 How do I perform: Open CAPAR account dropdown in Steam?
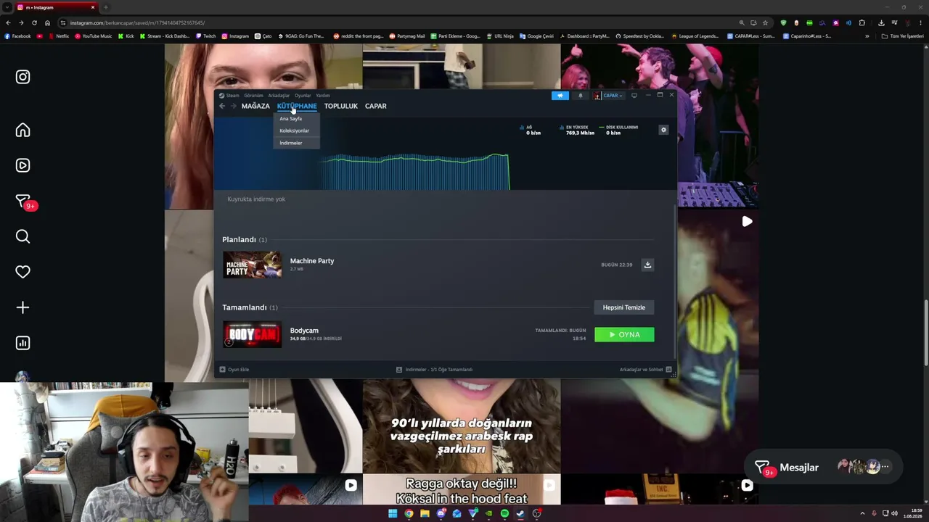click(609, 96)
